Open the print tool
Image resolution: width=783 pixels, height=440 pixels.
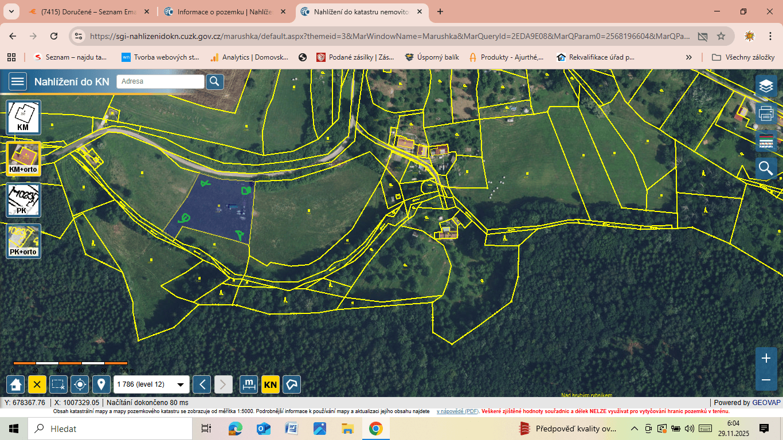point(766,113)
